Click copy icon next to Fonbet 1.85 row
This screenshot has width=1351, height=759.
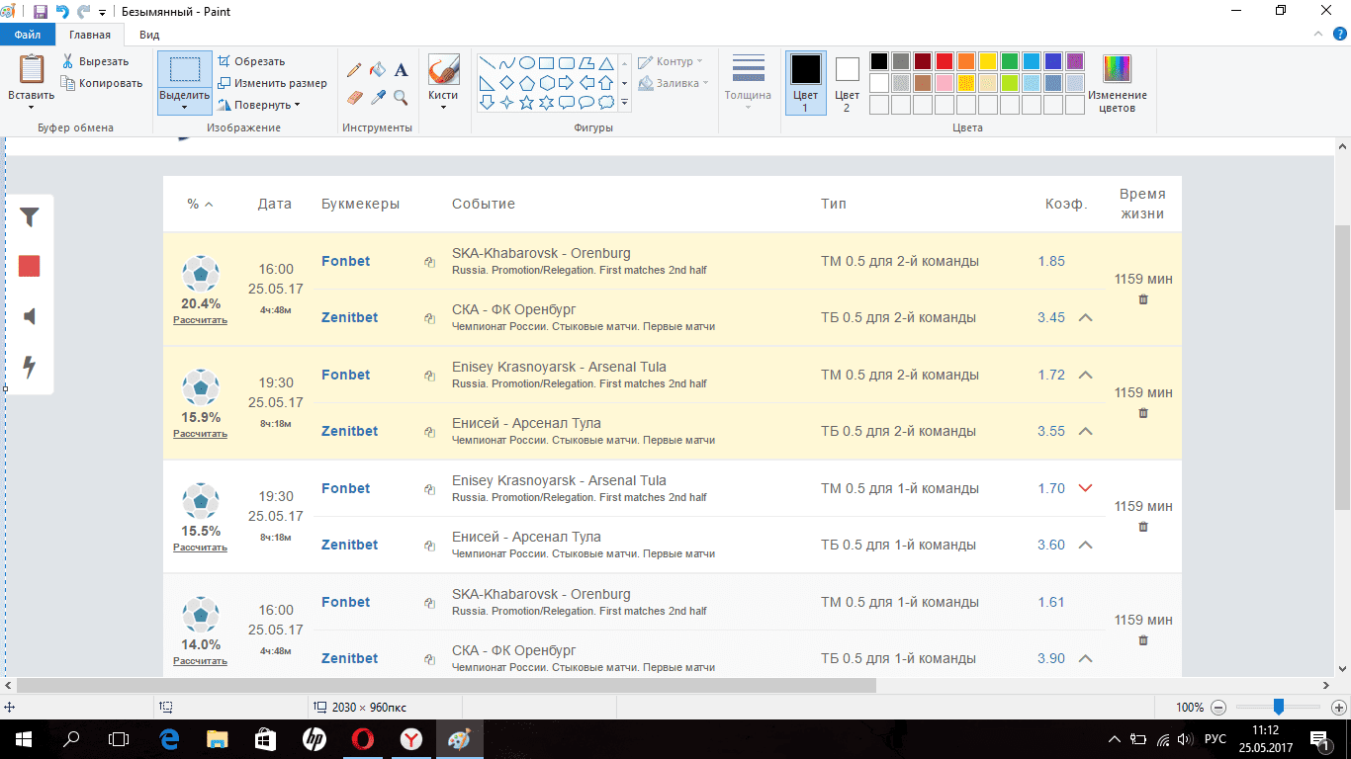click(x=430, y=263)
